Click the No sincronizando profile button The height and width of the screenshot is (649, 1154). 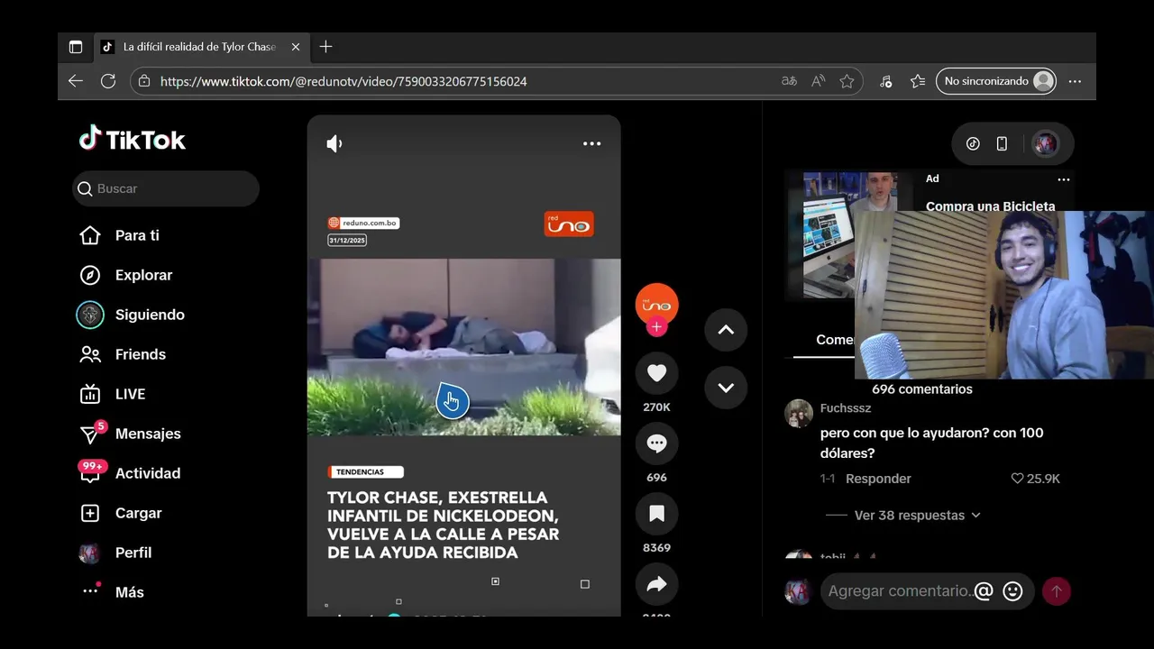(996, 81)
